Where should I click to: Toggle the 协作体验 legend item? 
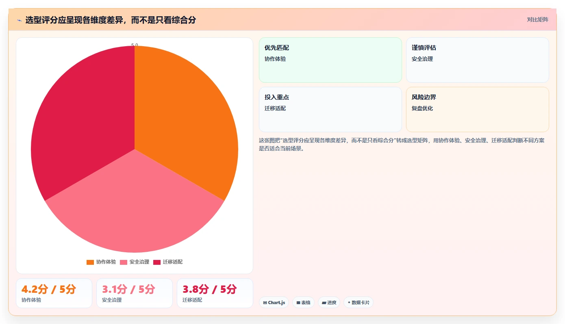pyautogui.click(x=101, y=262)
